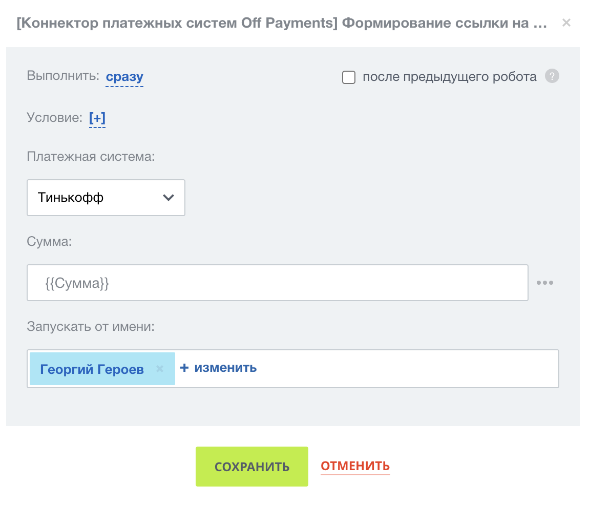Click the СОХРАНИТЬ button
The image size is (589, 506).
click(x=251, y=466)
